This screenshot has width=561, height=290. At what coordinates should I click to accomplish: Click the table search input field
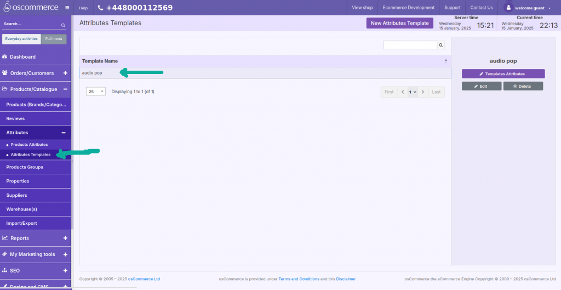pyautogui.click(x=410, y=45)
